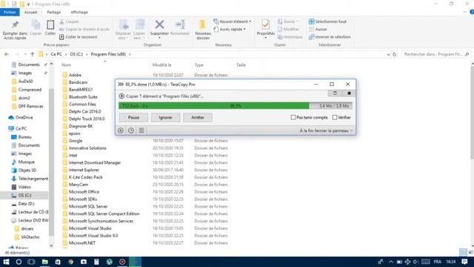Click the green TeraCopy progress bar
Screen dimensions: 474x267
pos(236,105)
